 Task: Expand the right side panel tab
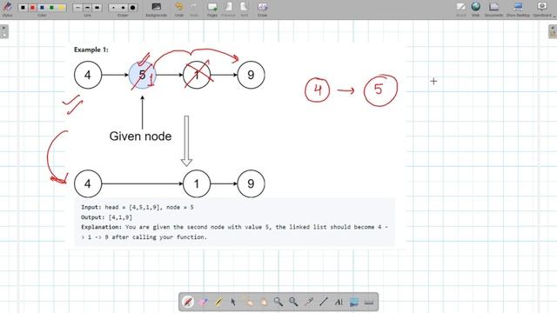[553, 31]
